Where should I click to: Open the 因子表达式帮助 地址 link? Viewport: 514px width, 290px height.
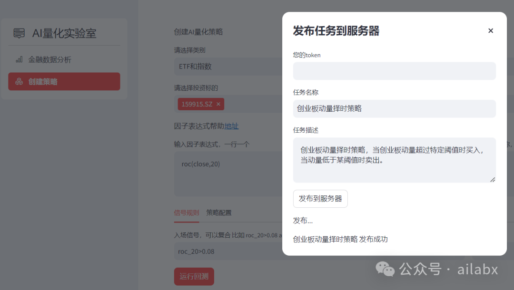[232, 126]
